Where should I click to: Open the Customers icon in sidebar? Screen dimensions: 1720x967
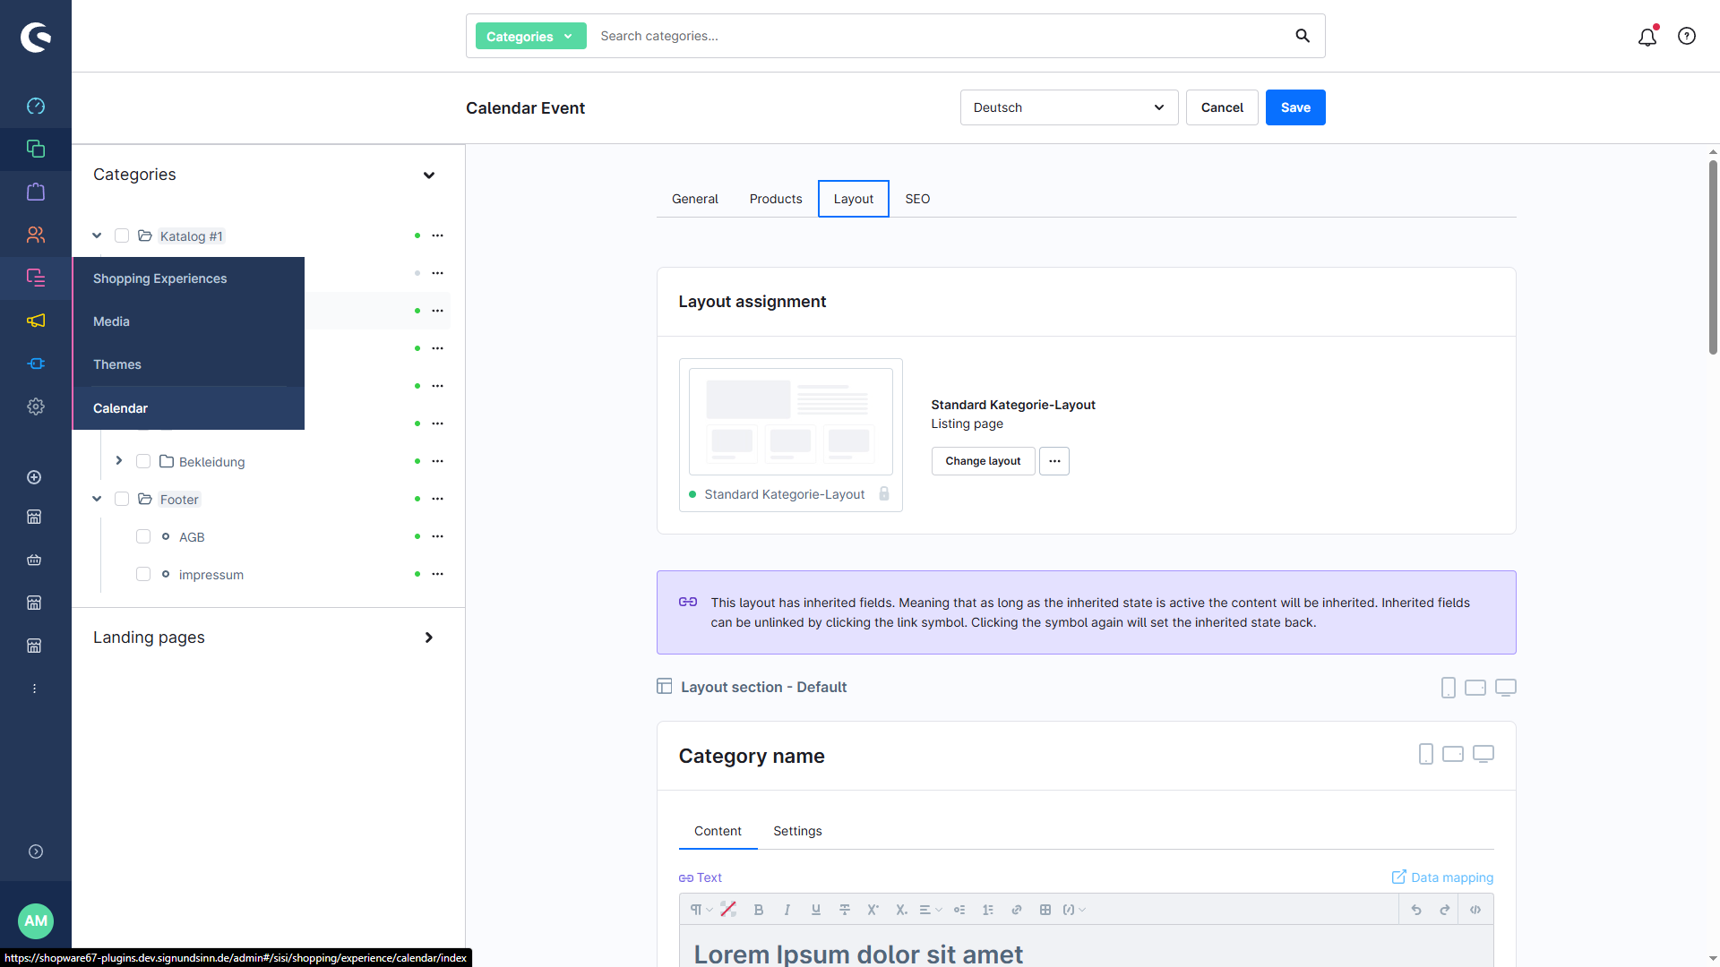pos(36,235)
